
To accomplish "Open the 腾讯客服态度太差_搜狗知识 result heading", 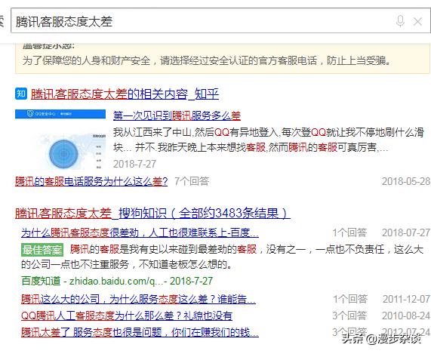I will pyautogui.click(x=152, y=214).
